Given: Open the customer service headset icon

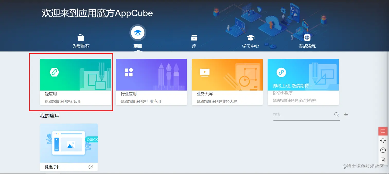Looking at the screenshot, I should [x=383, y=140].
